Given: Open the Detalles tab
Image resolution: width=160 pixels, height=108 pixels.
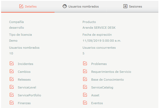Looking at the screenshot, I should click(28, 6).
